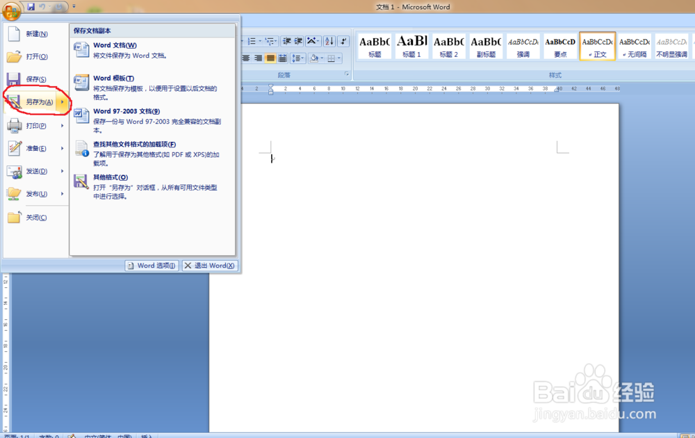695x438 pixels.
Task: Open Customize Quick Access Toolbar dropdown
Action: click(74, 6)
